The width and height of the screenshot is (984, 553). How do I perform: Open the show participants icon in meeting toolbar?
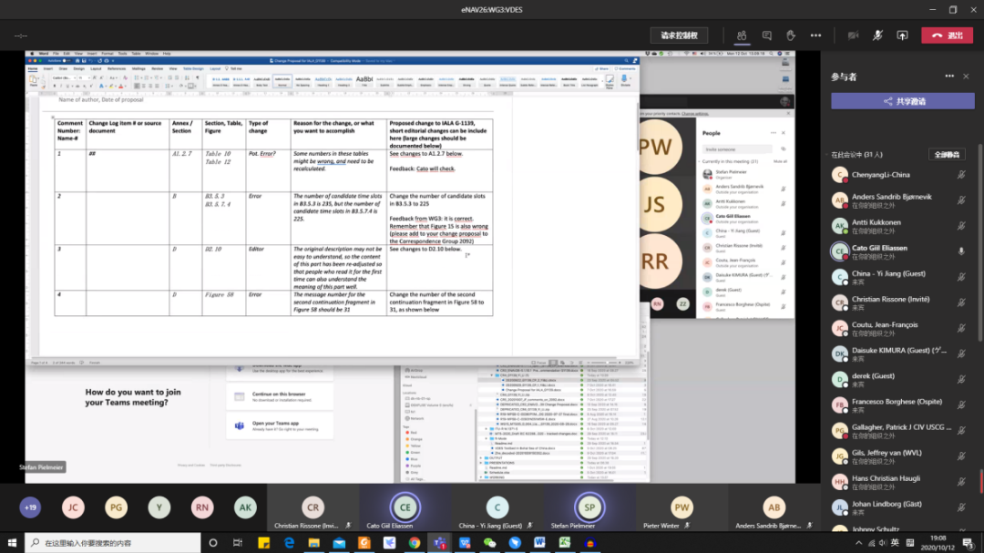(x=743, y=36)
